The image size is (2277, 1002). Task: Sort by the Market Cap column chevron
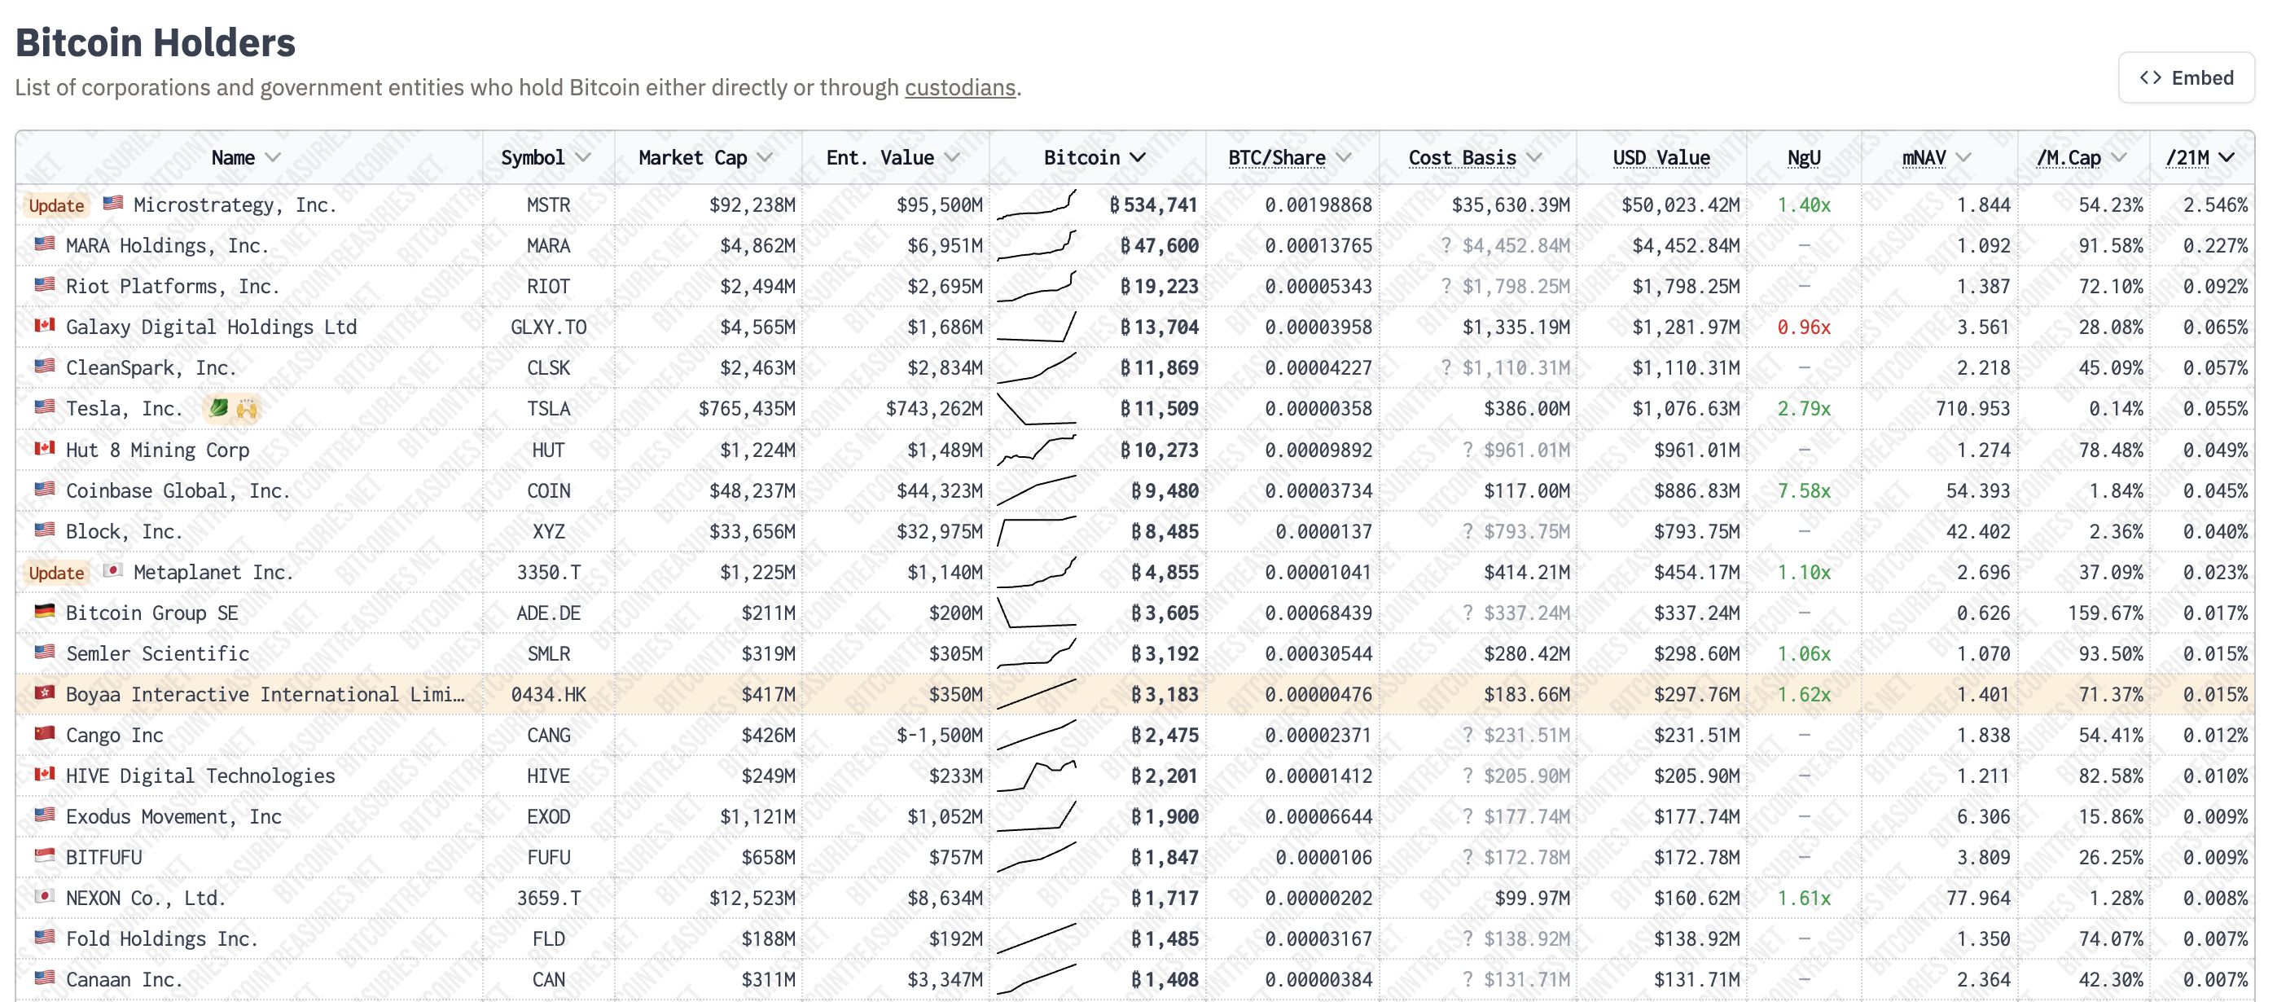(x=766, y=157)
